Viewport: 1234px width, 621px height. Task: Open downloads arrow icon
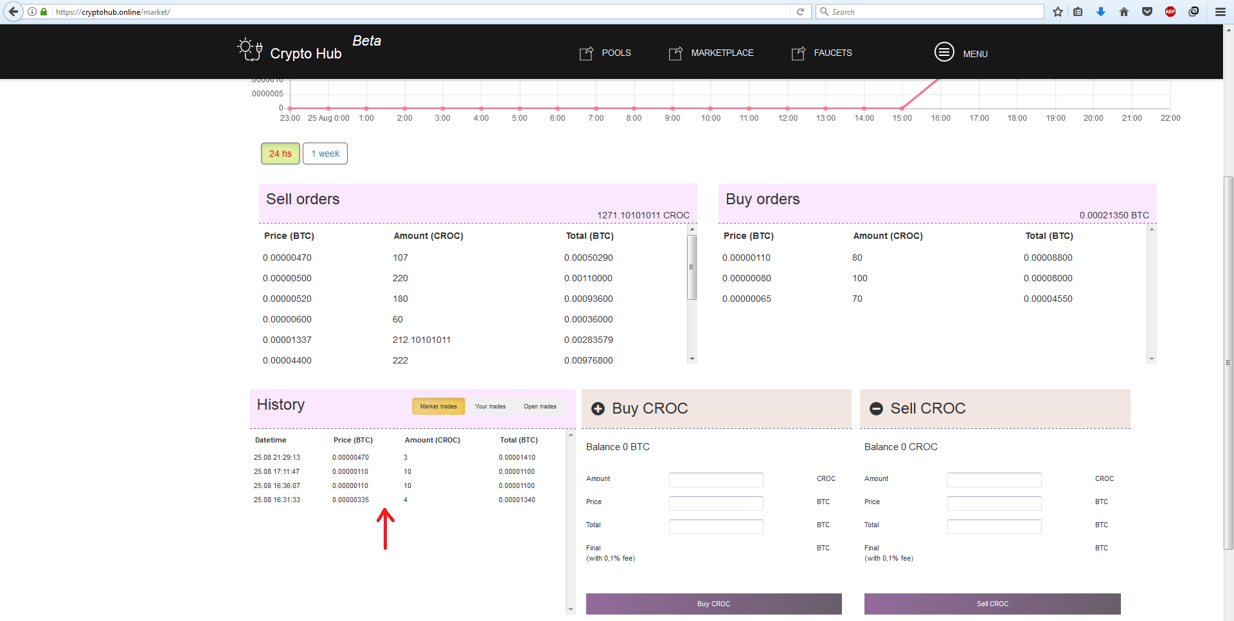coord(1101,12)
